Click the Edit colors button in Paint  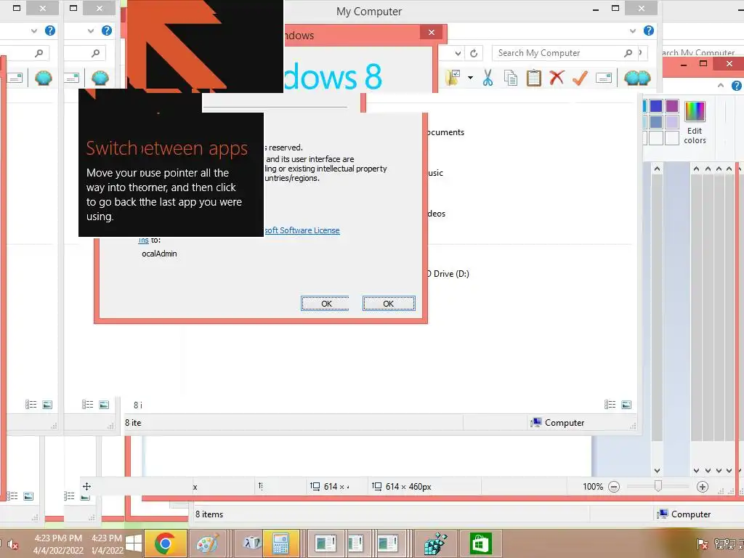(695, 122)
